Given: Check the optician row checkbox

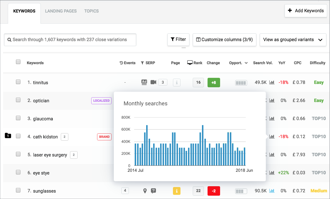Looking at the screenshot, I should click(18, 100).
